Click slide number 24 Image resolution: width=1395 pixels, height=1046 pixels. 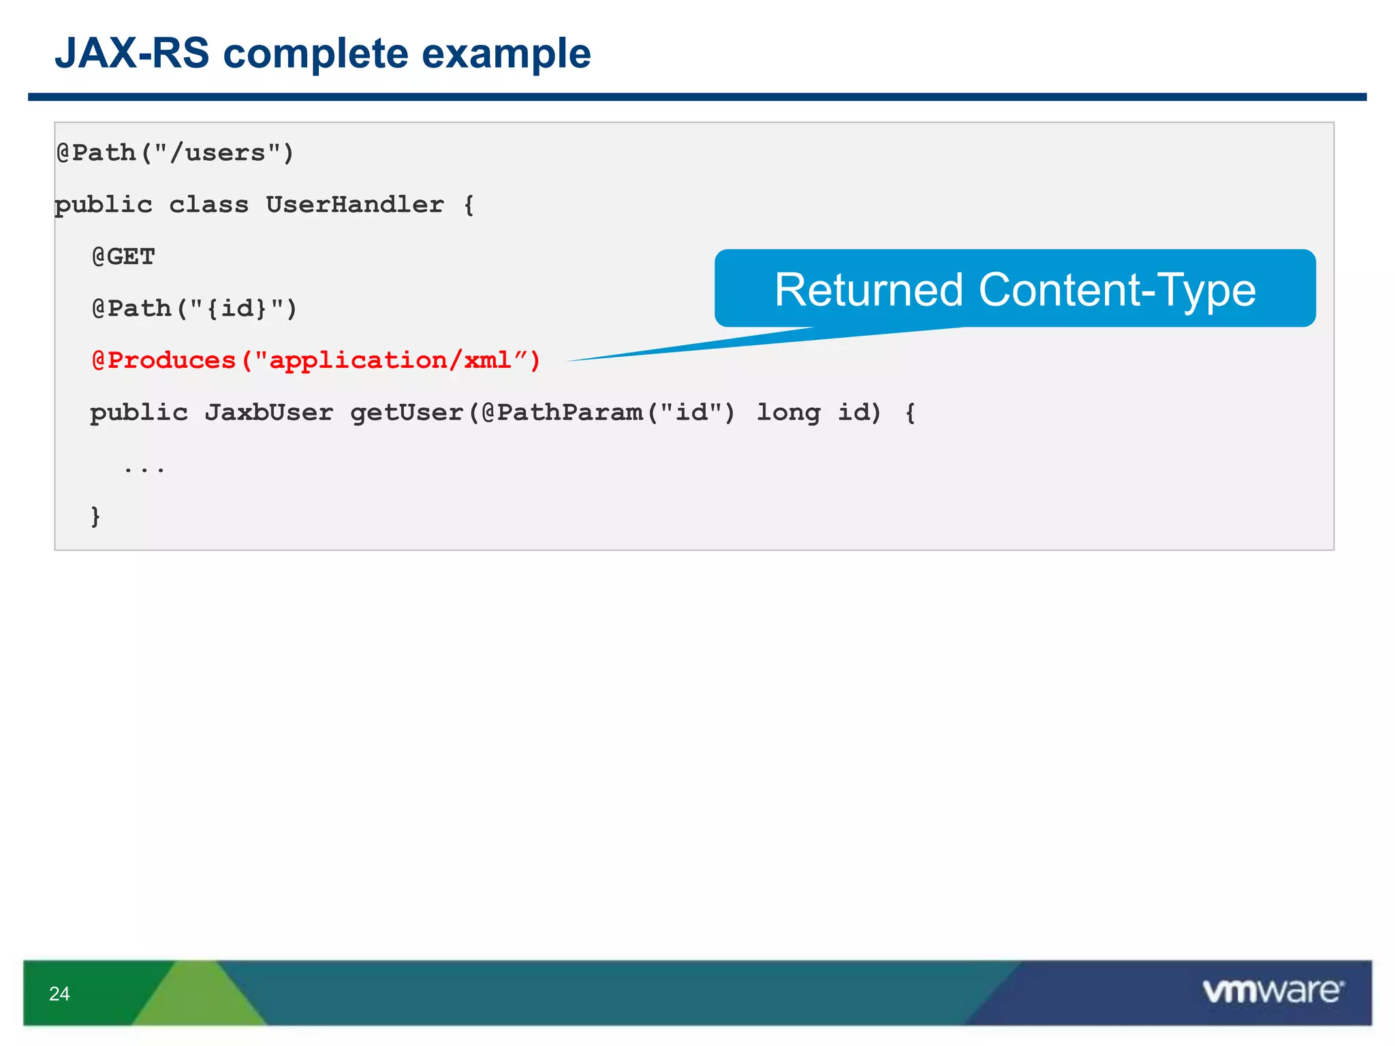pyautogui.click(x=59, y=994)
